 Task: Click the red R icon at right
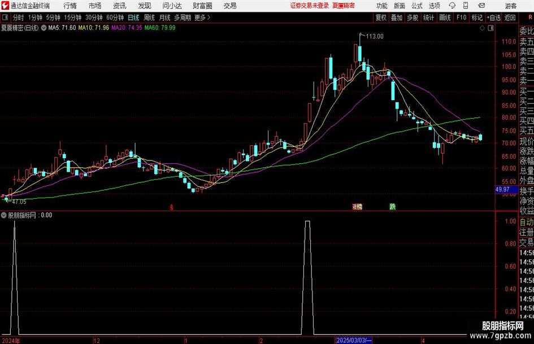tap(530, 18)
